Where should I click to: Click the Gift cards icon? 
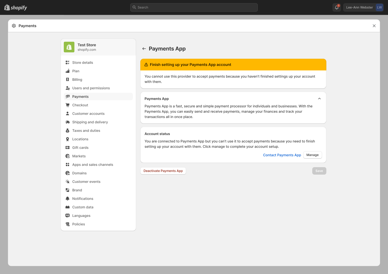(x=68, y=147)
